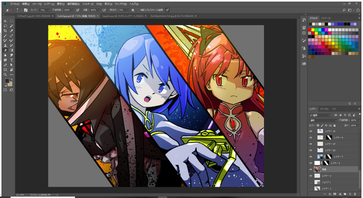Screen dimensions: 363x198
Task: Click the switch foreground/background colors arrow
Action: coord(11,80)
